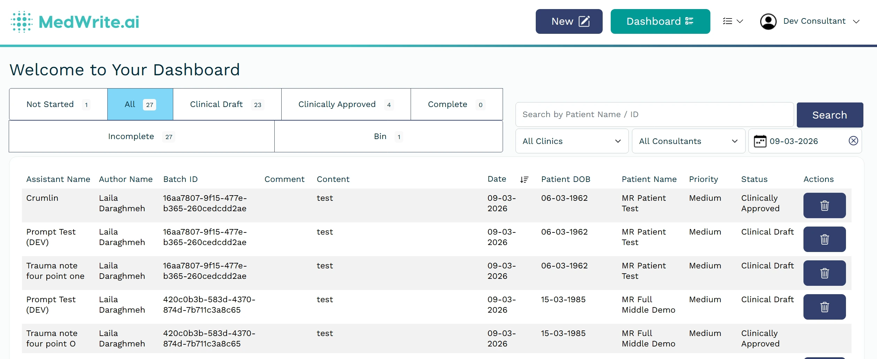Image resolution: width=877 pixels, height=359 pixels.
Task: Delete the first Prompt Test (DEV) MR Patient Test row
Action: pos(824,239)
